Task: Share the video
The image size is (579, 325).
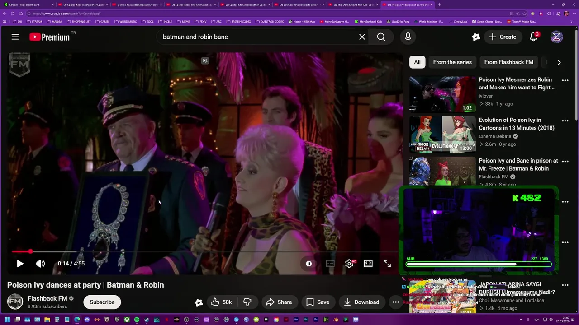Action: click(x=279, y=302)
